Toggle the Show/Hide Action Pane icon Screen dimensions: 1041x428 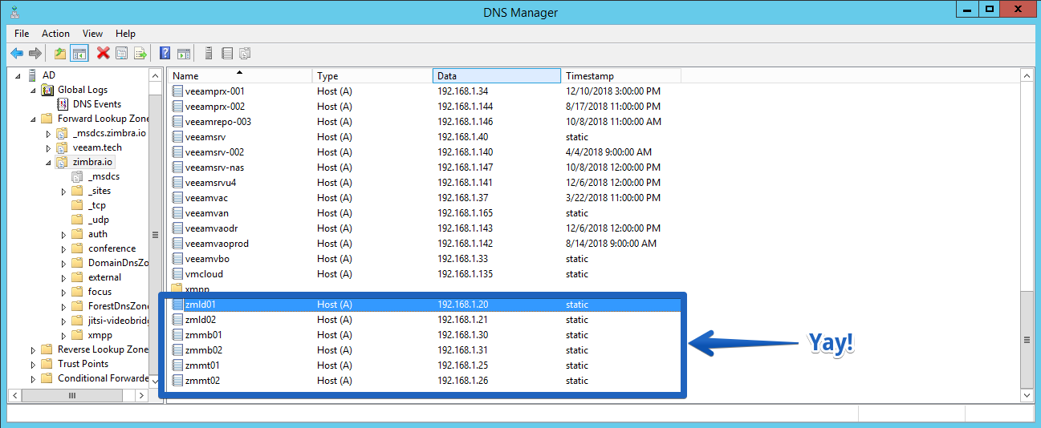184,53
